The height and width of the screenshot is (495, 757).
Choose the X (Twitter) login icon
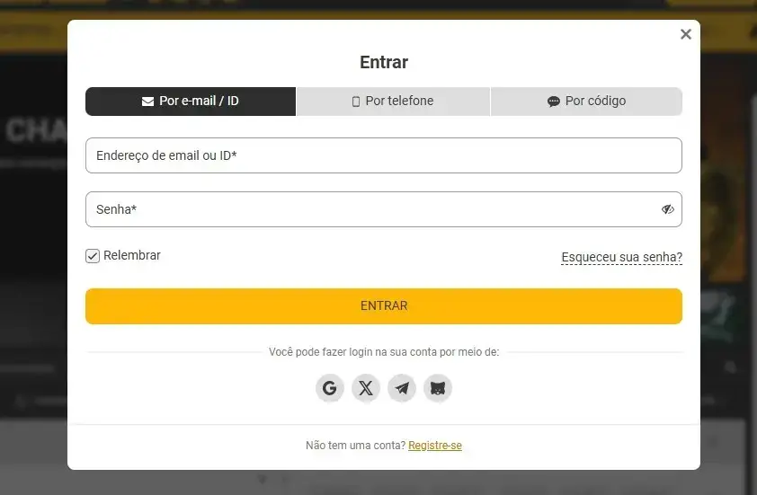pyautogui.click(x=366, y=388)
